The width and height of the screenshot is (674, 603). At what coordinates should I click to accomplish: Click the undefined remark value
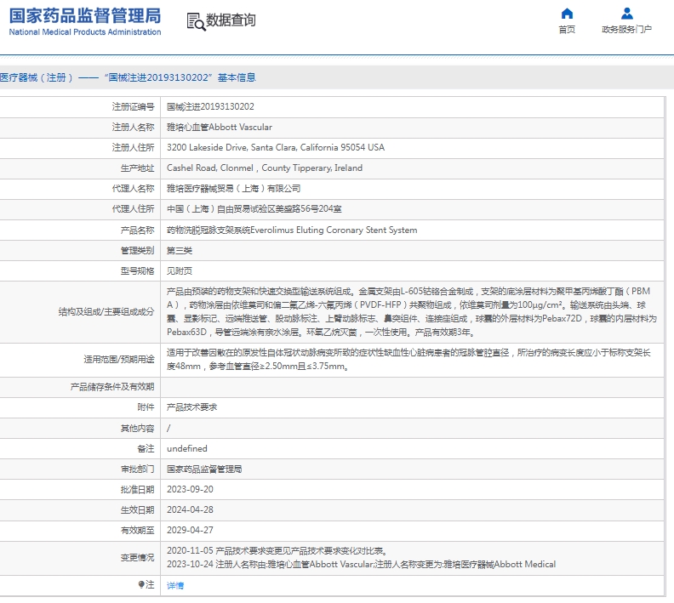click(x=187, y=448)
